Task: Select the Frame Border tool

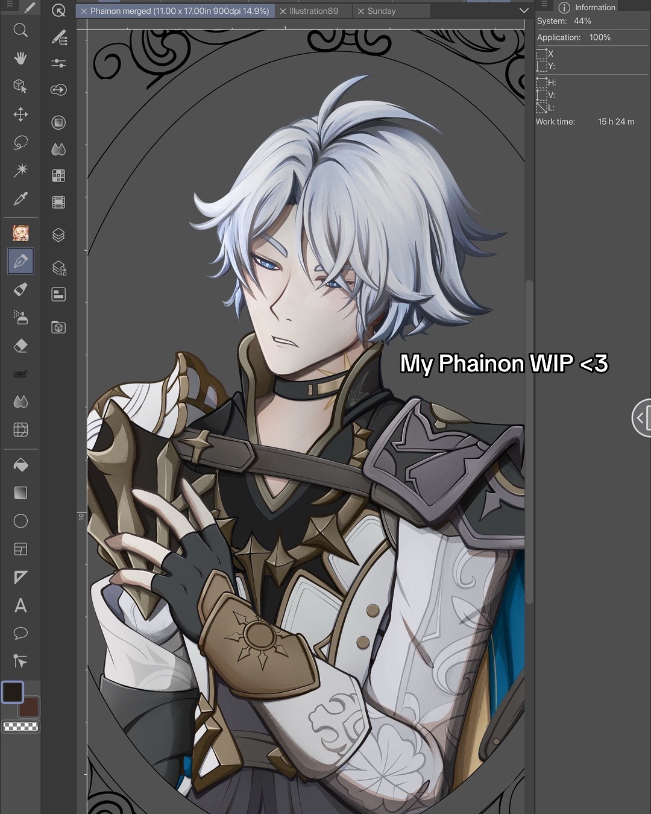Action: [20, 549]
